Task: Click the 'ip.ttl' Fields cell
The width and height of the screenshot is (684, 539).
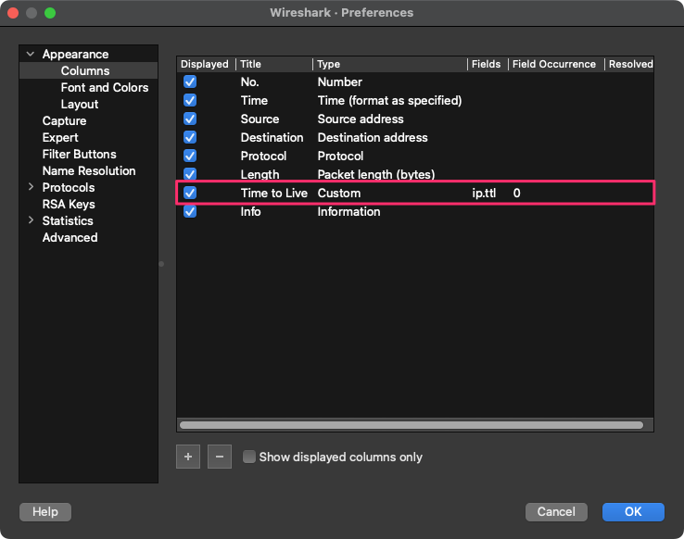Action: click(484, 193)
